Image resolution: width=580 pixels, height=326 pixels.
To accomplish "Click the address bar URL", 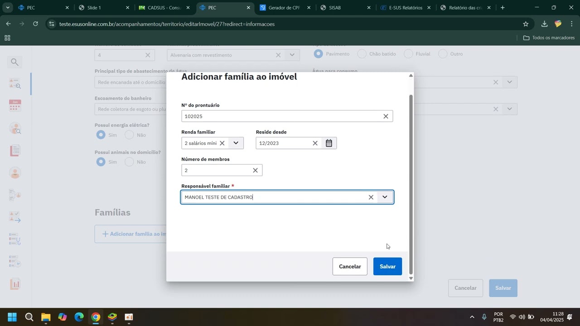I will (167, 24).
